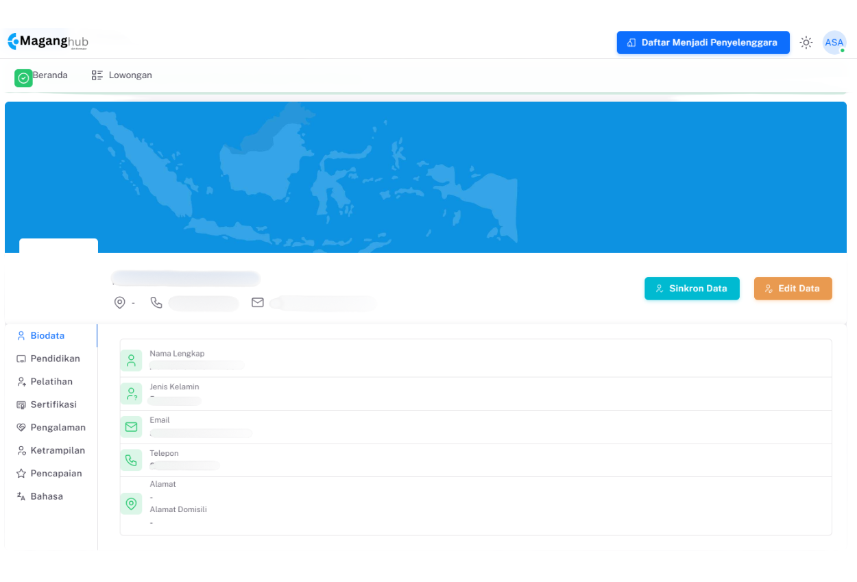Viewport: 857px width, 582px height.
Task: Click the Email field label
Action: point(160,420)
